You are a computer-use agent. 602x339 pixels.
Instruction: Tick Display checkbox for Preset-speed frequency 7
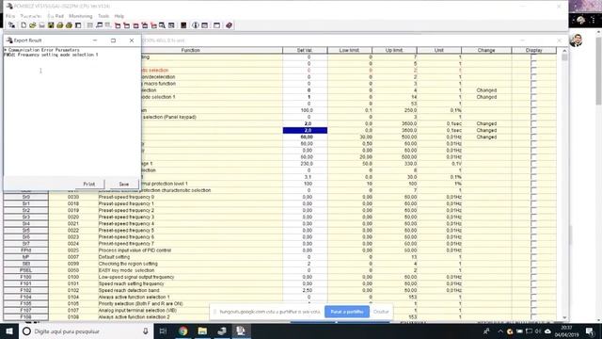click(533, 244)
